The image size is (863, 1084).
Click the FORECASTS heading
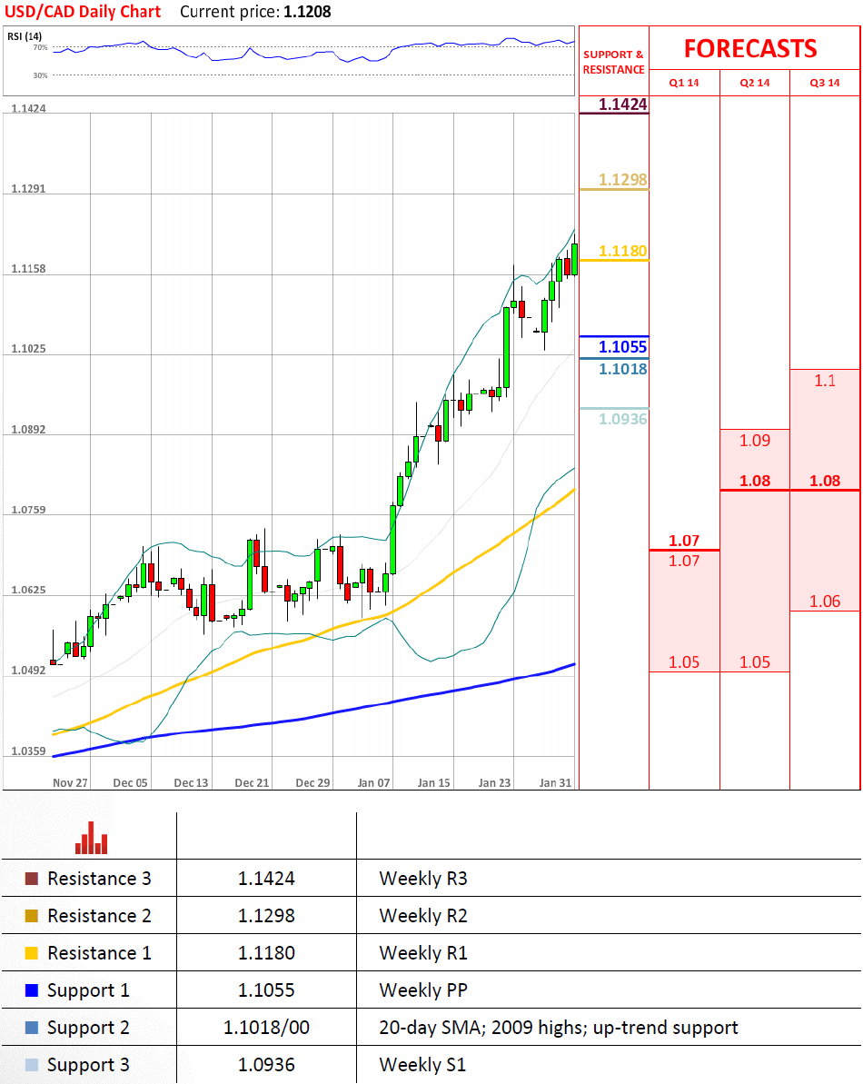[x=750, y=48]
